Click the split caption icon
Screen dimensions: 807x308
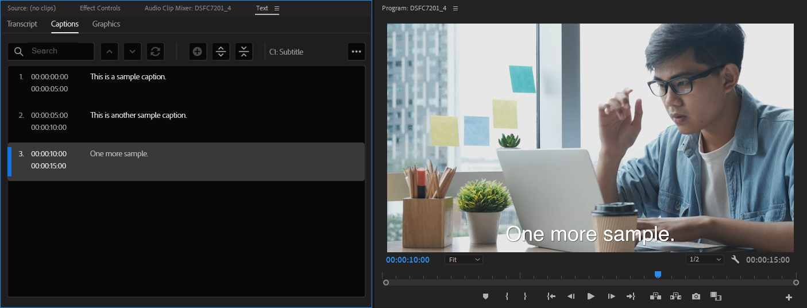pos(221,52)
